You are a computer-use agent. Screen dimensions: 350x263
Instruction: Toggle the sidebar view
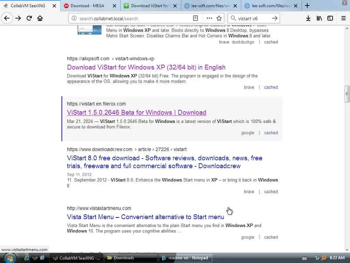click(330, 18)
